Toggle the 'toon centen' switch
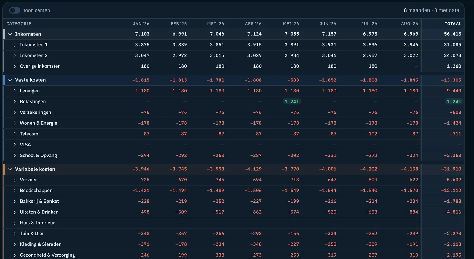The height and width of the screenshot is (259, 474). [15, 10]
